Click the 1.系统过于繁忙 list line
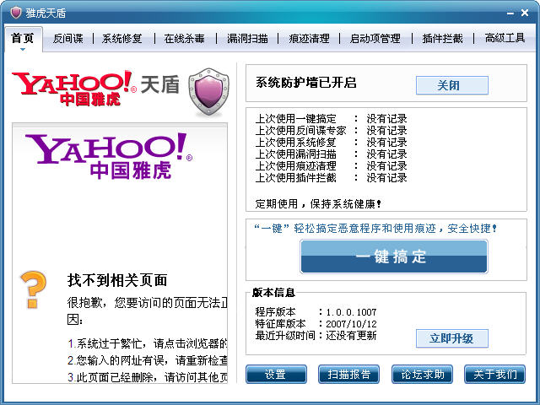Screen dimensions: 540x405 (148, 343)
